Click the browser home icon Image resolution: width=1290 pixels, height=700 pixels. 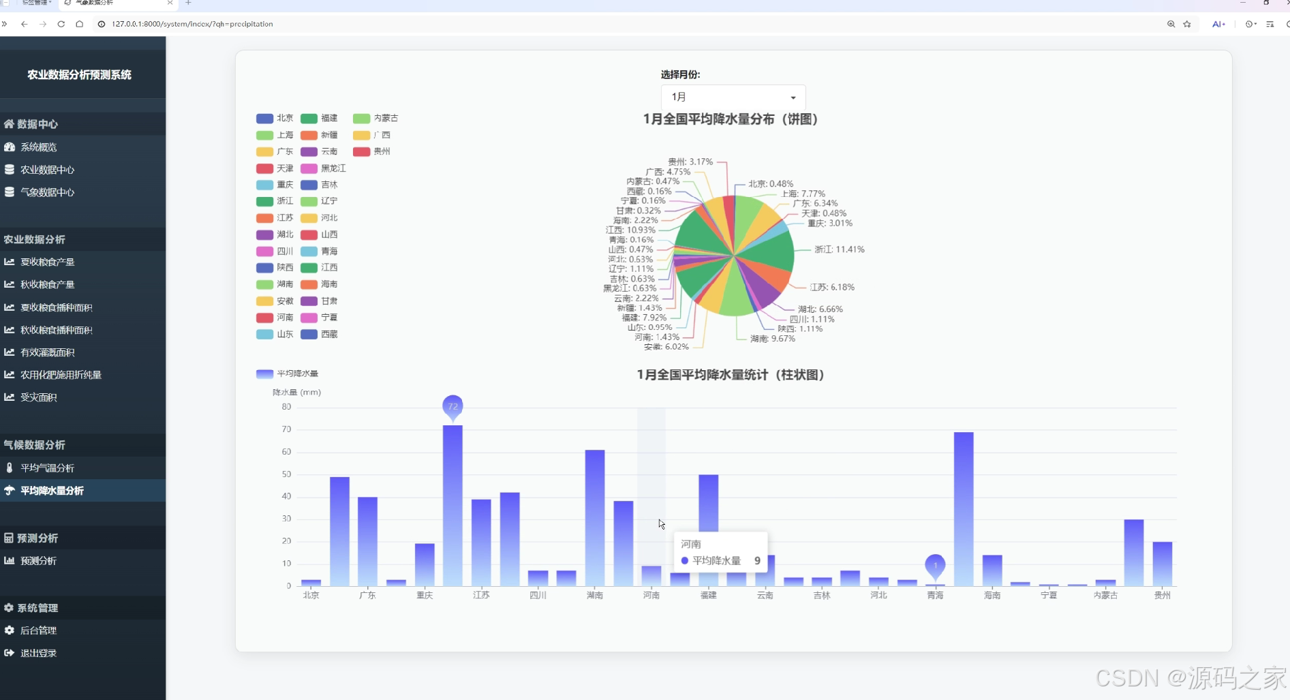79,24
